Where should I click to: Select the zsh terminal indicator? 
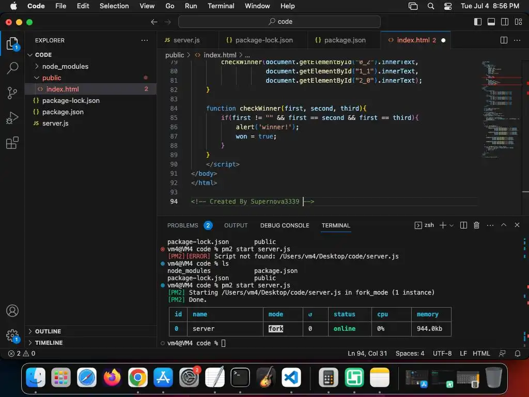[x=424, y=225]
